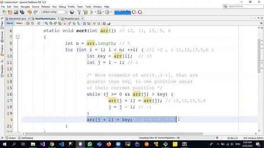Open the Debug Project dropdown arrow
Image resolution: width=264 pixels, height=148 pixels.
point(103,12)
